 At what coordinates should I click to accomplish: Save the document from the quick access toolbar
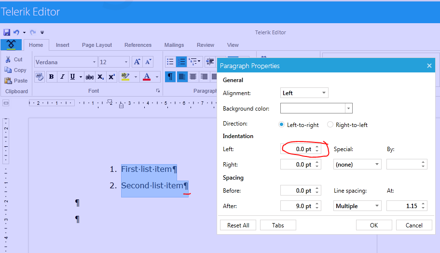7,32
